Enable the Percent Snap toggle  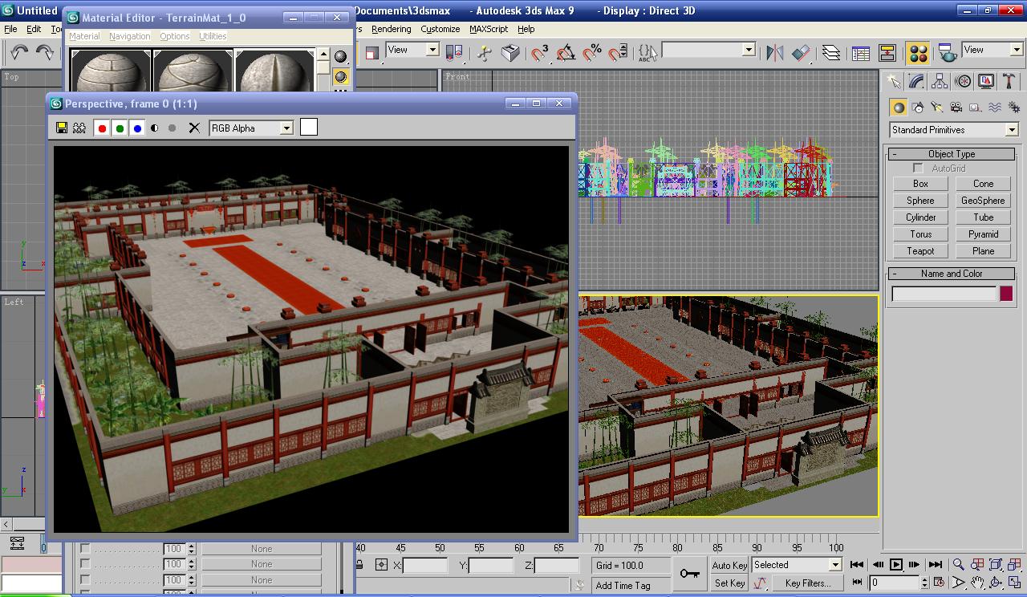(x=592, y=53)
